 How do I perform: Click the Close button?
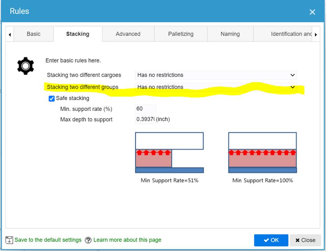[x=306, y=240]
